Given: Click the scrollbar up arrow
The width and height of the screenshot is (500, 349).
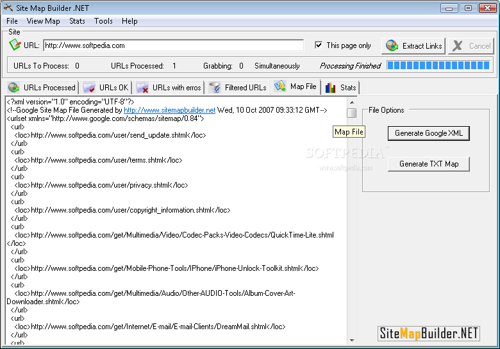Looking at the screenshot, I should tap(352, 102).
